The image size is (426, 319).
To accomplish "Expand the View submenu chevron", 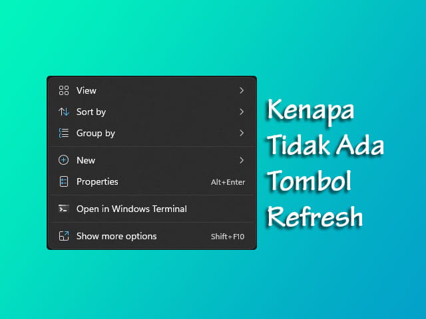I will [x=242, y=90].
